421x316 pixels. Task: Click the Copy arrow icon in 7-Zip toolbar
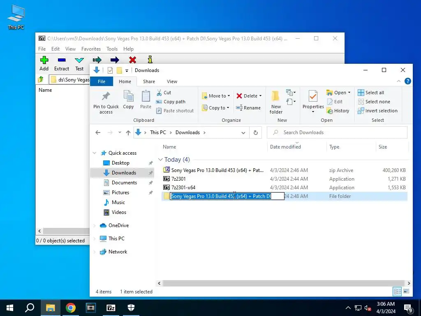pos(97,60)
